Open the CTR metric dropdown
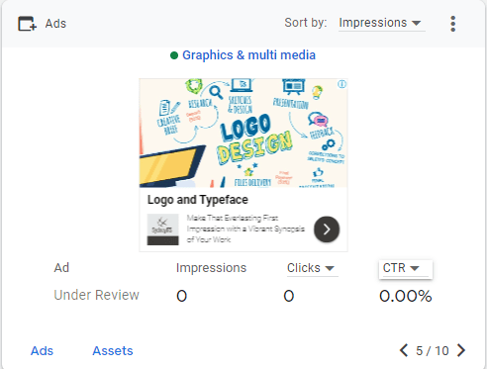 (405, 269)
